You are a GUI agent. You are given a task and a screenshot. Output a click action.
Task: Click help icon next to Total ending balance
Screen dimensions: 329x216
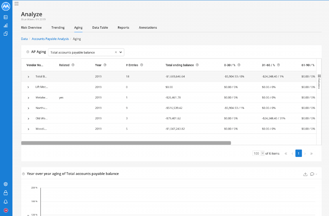197,65
